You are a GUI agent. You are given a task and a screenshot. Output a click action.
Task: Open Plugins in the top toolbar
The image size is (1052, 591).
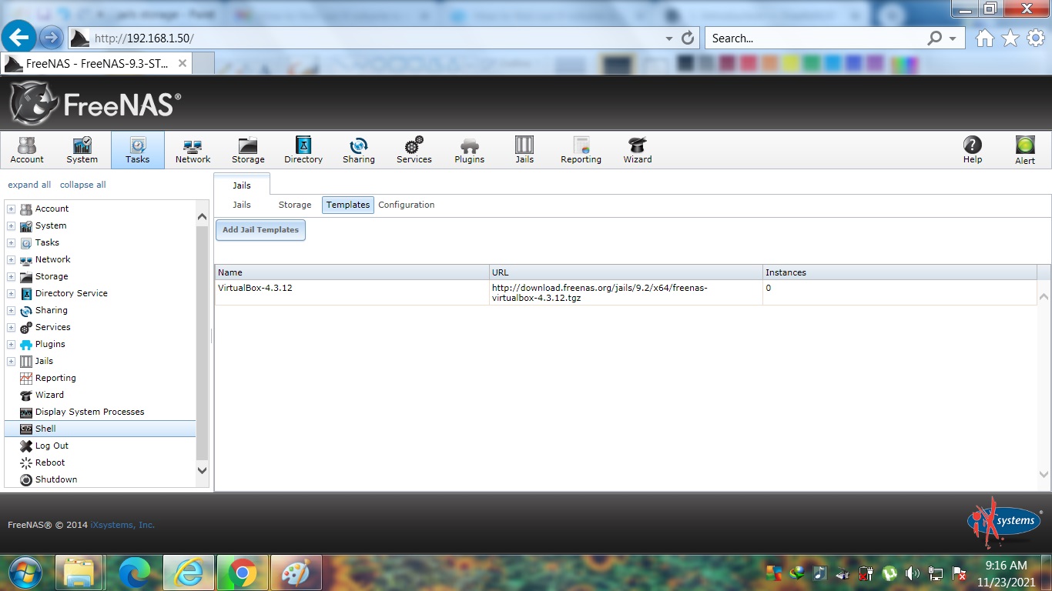click(469, 150)
